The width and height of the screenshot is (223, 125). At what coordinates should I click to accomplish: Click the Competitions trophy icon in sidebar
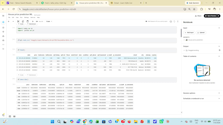pyautogui.click(x=3, y=32)
